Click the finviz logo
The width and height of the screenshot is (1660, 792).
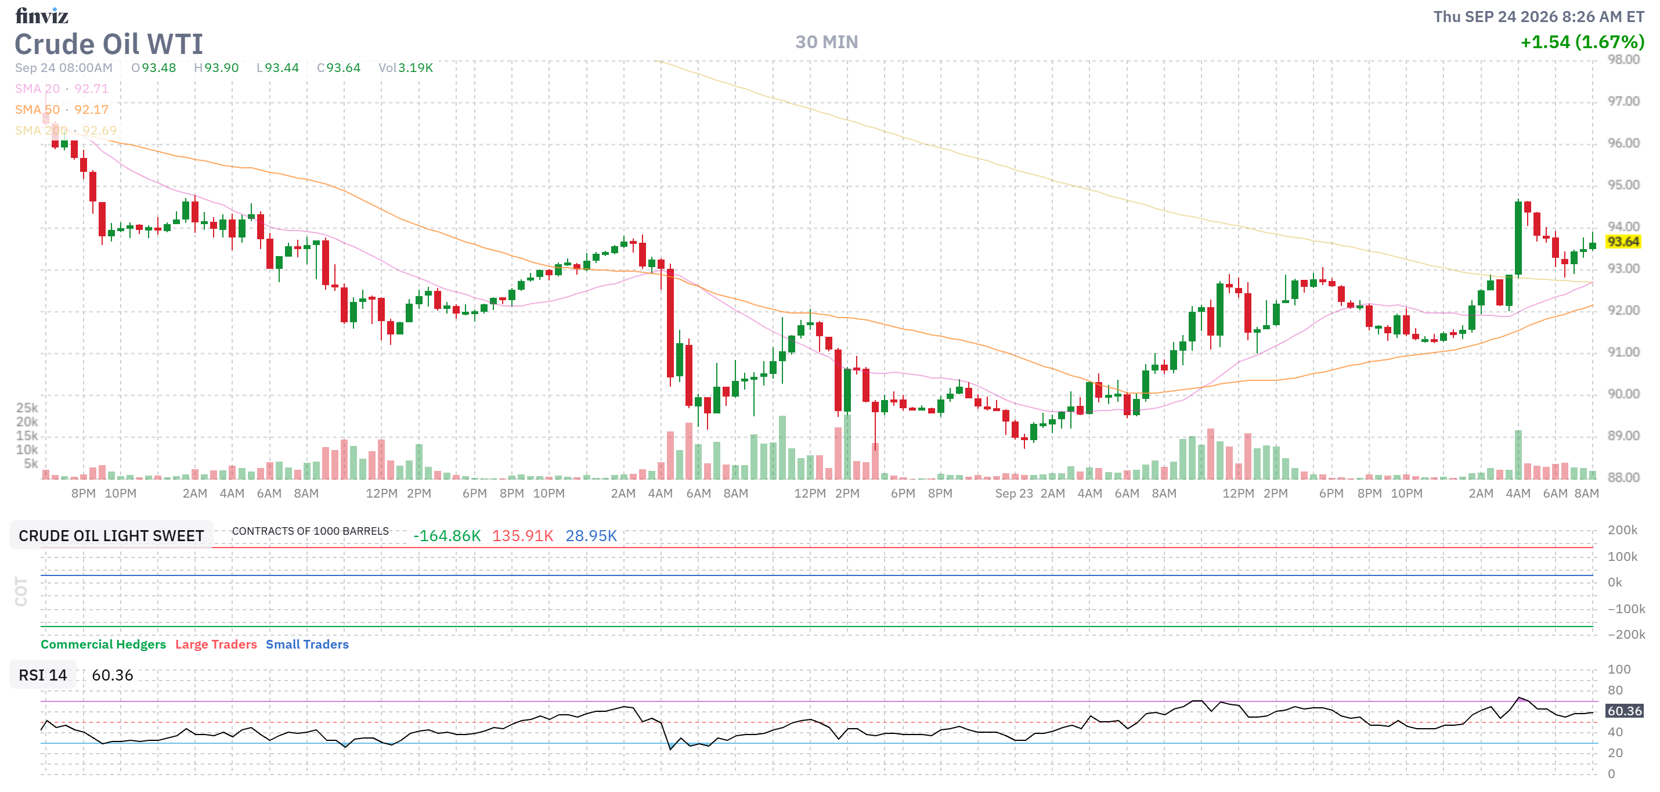(x=41, y=16)
